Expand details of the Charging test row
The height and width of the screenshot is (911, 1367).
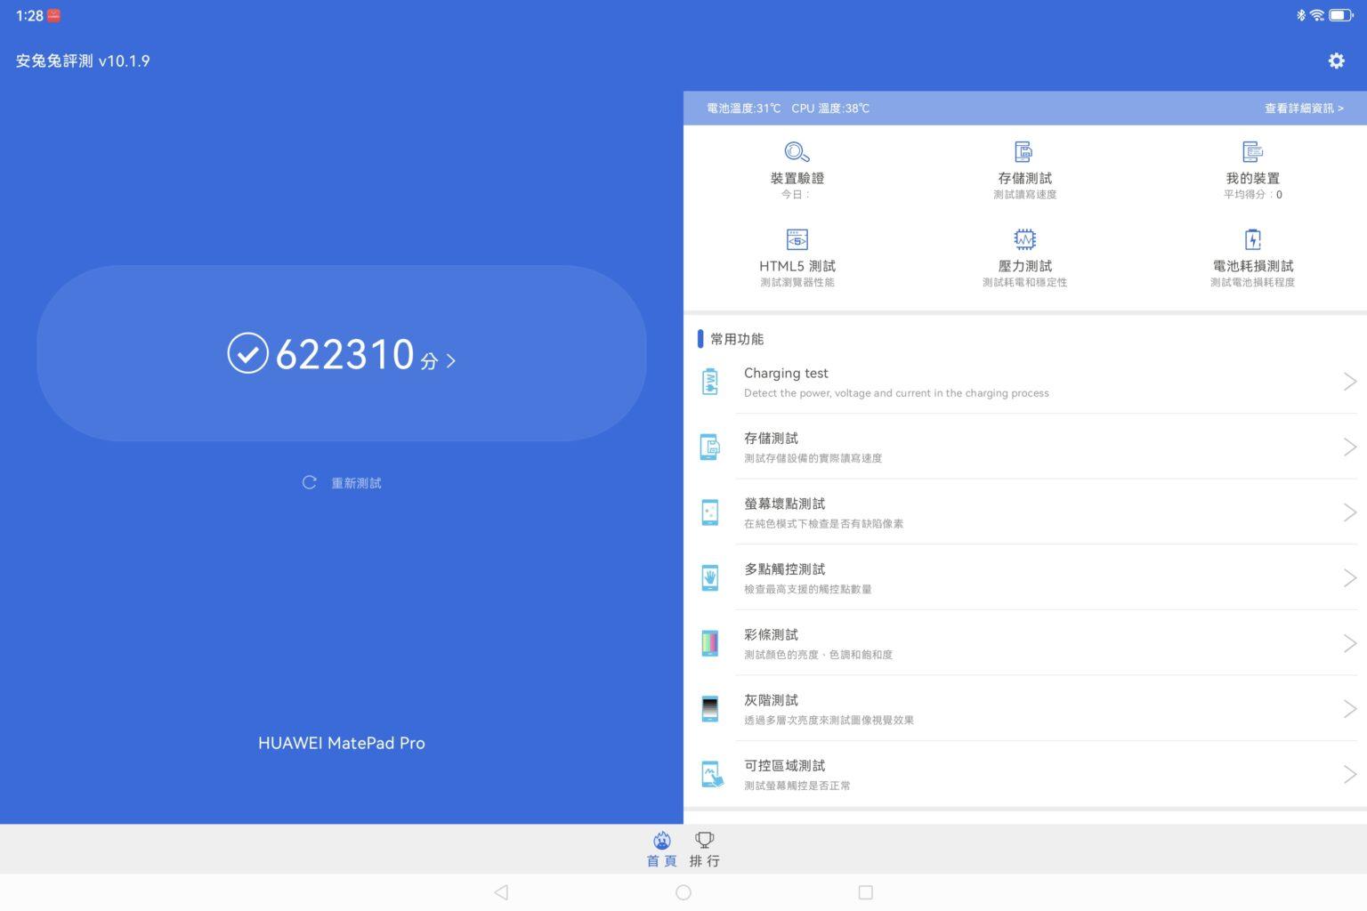click(x=1349, y=382)
